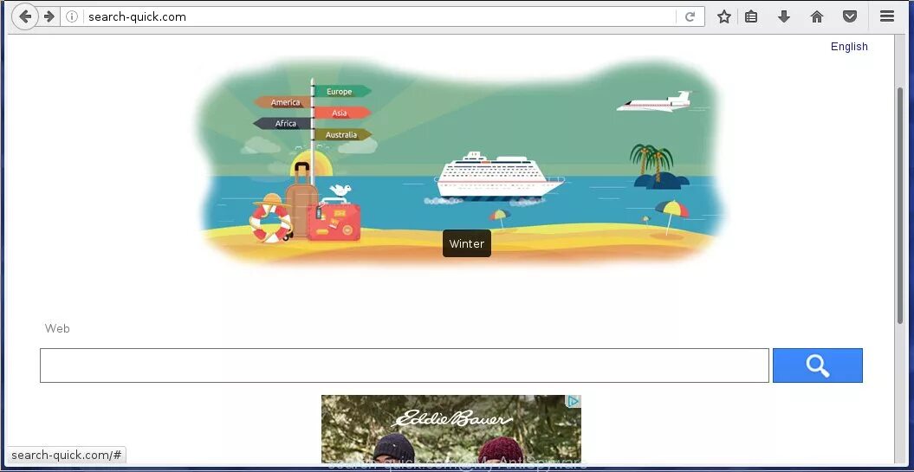914x472 pixels.
Task: Click the blue magnifier search button
Action: pyautogui.click(x=818, y=365)
